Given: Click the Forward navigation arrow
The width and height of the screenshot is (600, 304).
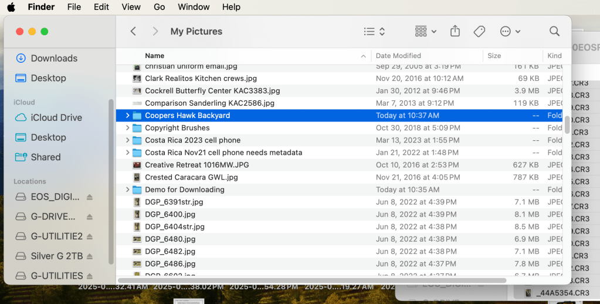Looking at the screenshot, I should click(x=155, y=31).
